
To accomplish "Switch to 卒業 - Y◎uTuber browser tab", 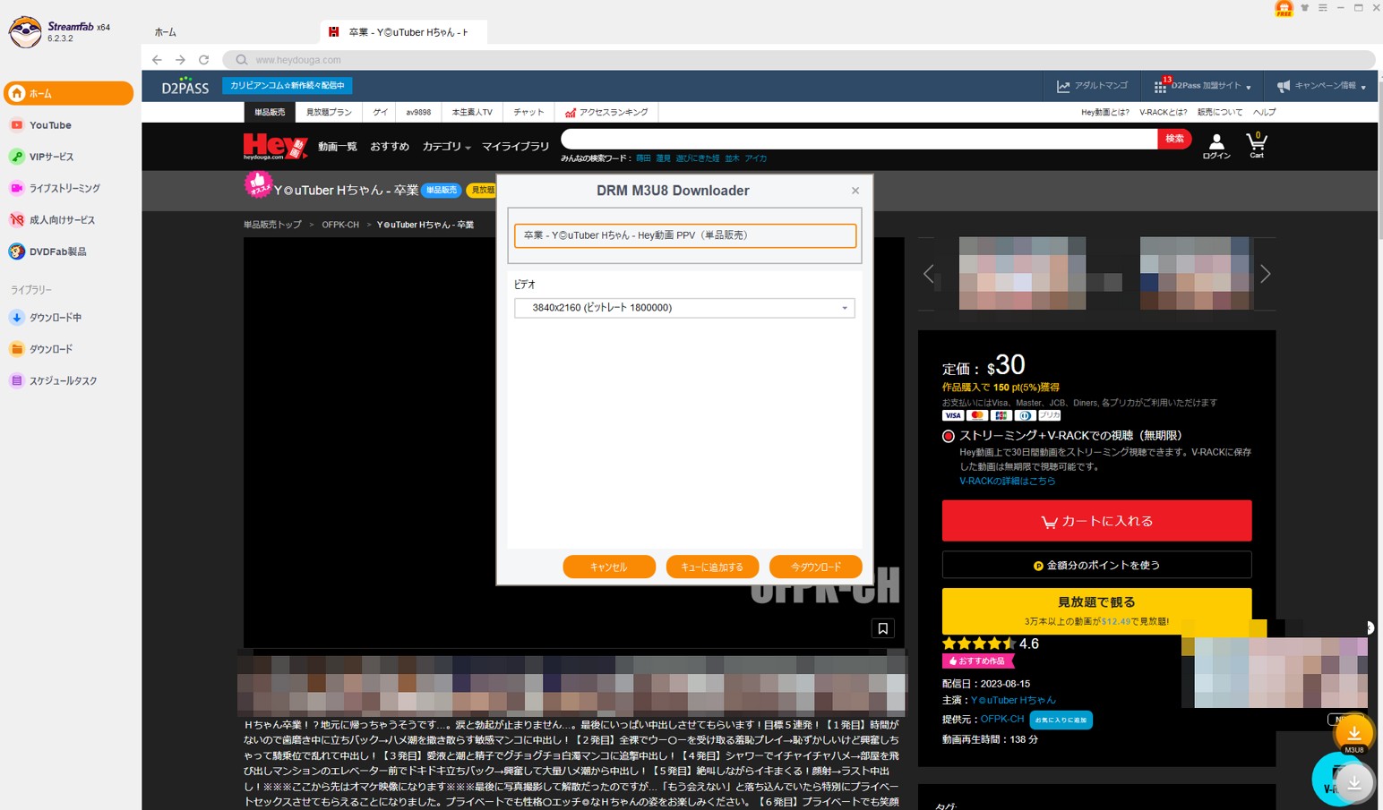I will (403, 32).
